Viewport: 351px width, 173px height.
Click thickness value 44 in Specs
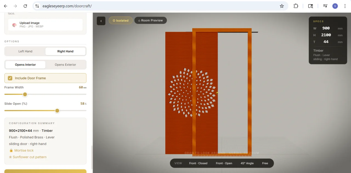click(x=326, y=42)
